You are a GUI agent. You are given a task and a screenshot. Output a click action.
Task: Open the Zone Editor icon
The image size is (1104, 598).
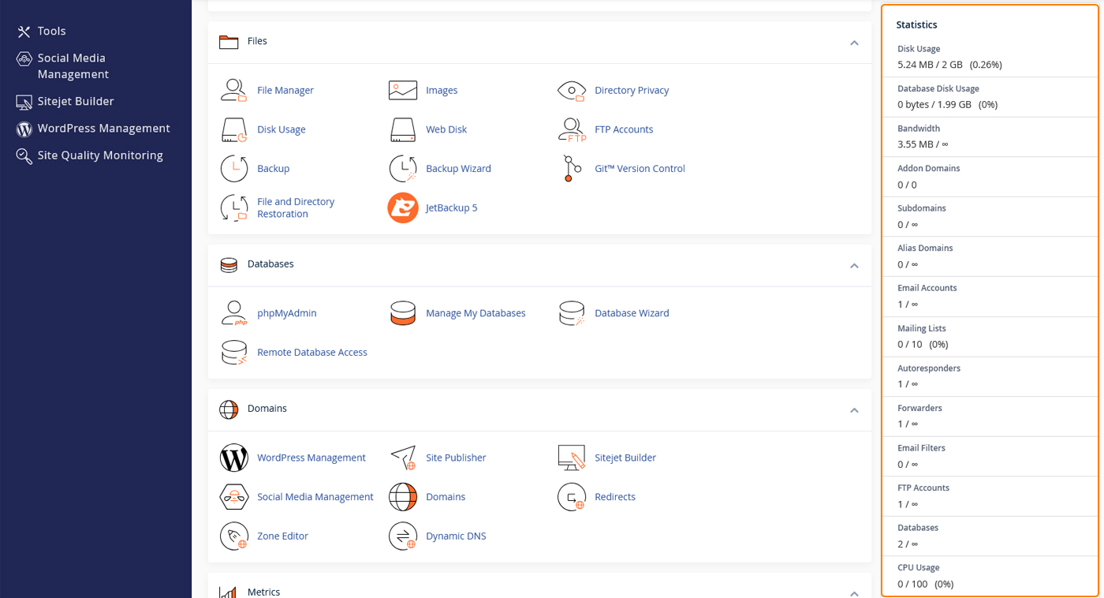click(x=234, y=536)
